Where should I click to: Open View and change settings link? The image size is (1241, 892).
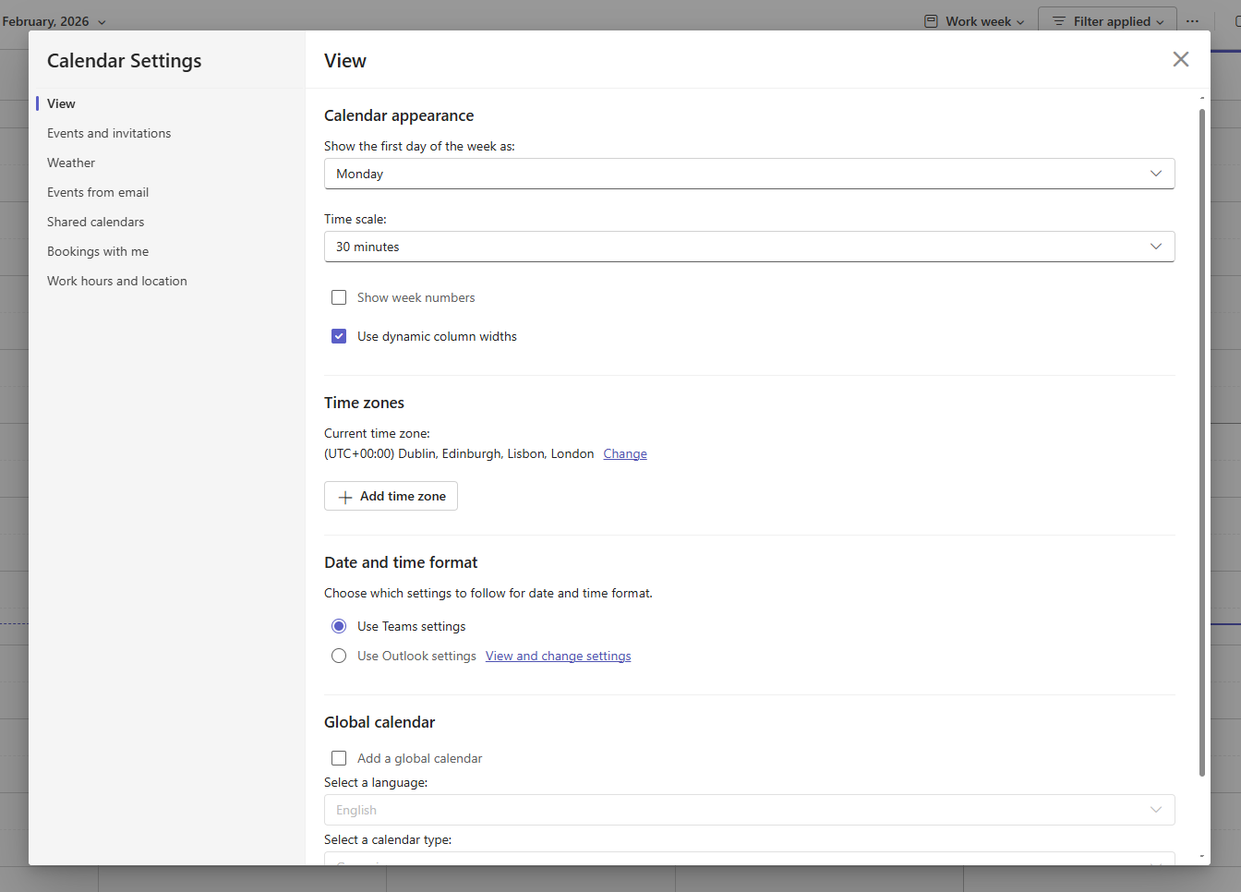558,656
